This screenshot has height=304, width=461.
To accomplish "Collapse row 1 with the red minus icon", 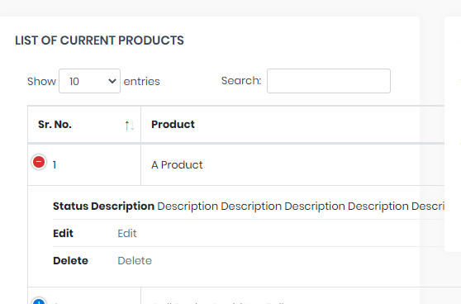I will coord(39,162).
